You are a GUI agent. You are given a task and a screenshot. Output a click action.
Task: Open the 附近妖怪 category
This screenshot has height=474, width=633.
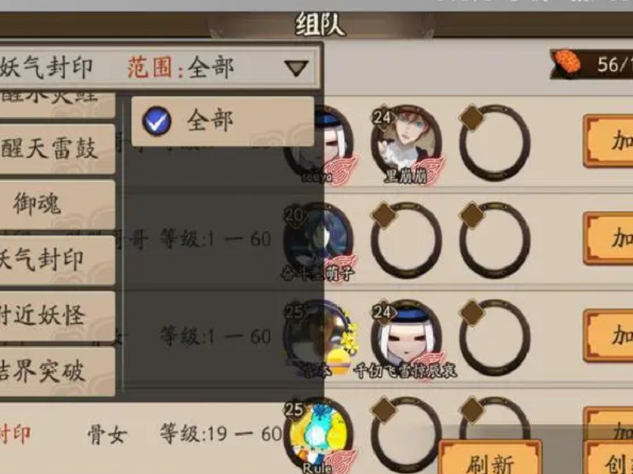pos(57,315)
